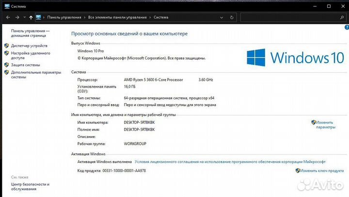The height and width of the screenshot is (197, 349).
Task: Click the Forward navigation arrow
Action: coord(17,17)
